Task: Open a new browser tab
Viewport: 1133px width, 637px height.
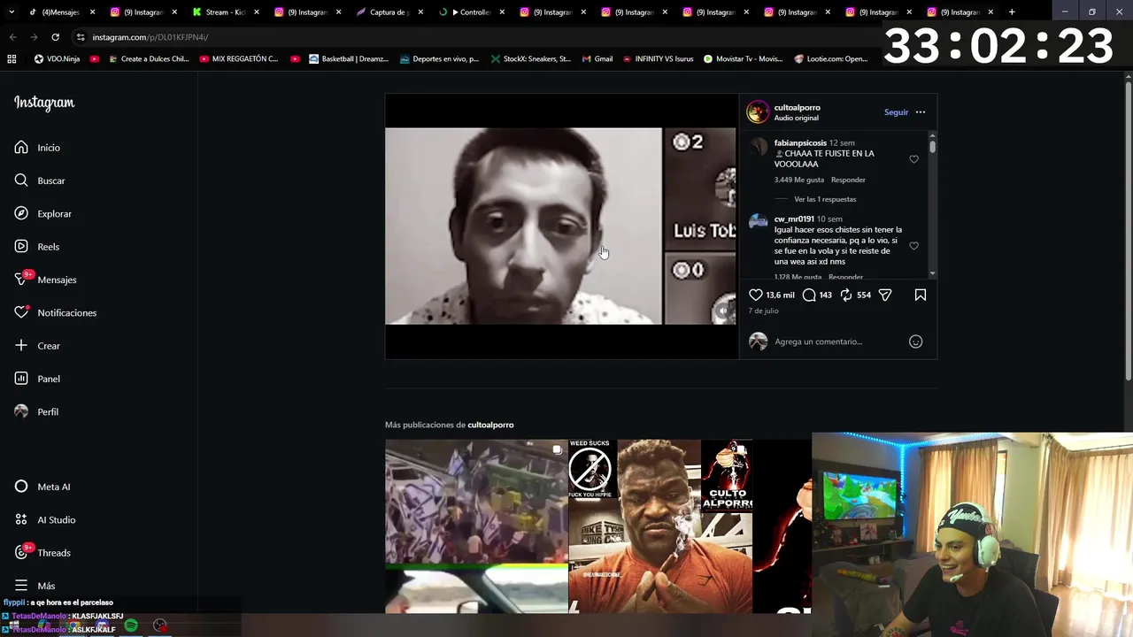Action: [x=1012, y=12]
